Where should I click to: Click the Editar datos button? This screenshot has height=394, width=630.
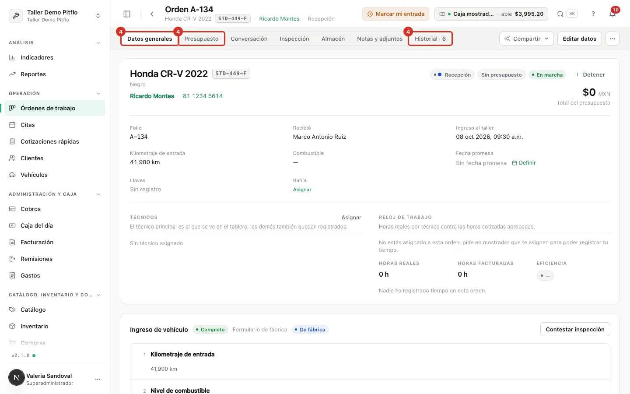[x=579, y=39]
